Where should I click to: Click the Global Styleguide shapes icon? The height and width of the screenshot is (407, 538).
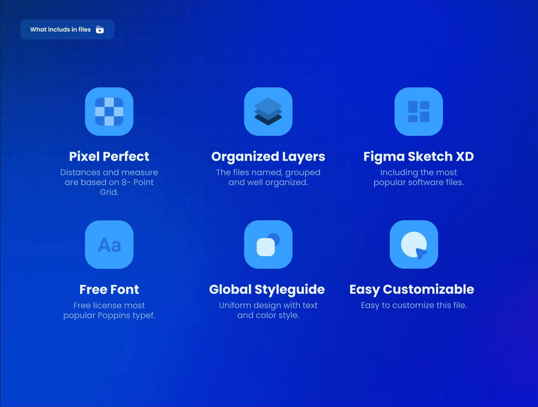pyautogui.click(x=268, y=244)
